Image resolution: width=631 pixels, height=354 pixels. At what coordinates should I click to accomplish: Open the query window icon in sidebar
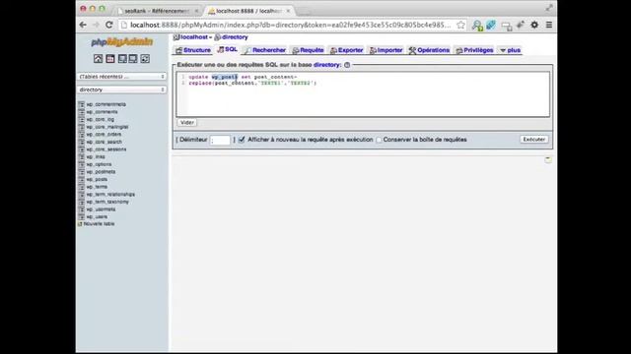pyautogui.click(x=122, y=59)
